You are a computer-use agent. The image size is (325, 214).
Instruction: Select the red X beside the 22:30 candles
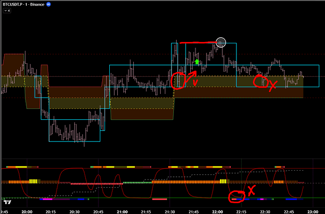(272, 84)
